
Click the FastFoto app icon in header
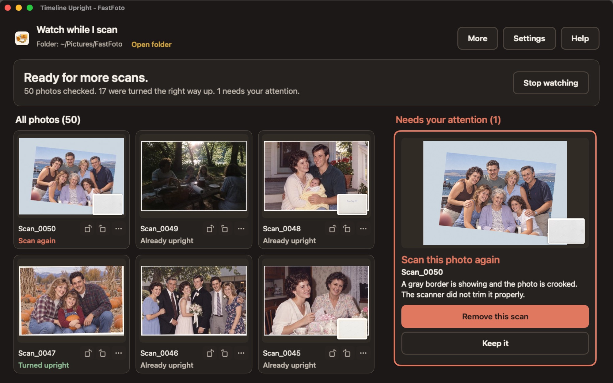22,38
